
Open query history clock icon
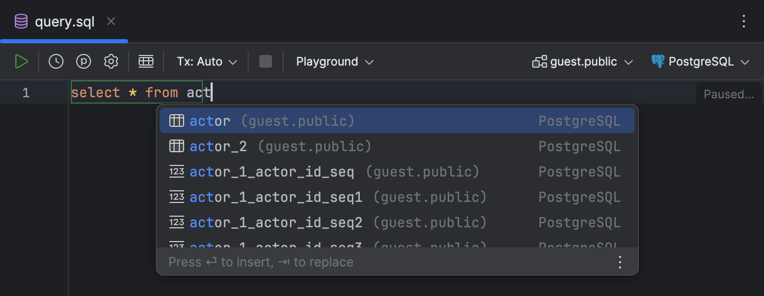click(56, 62)
